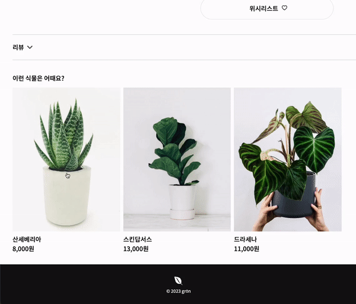The height and width of the screenshot is (304, 356).
Task: Select the 11,000원 price text
Action: click(x=247, y=249)
